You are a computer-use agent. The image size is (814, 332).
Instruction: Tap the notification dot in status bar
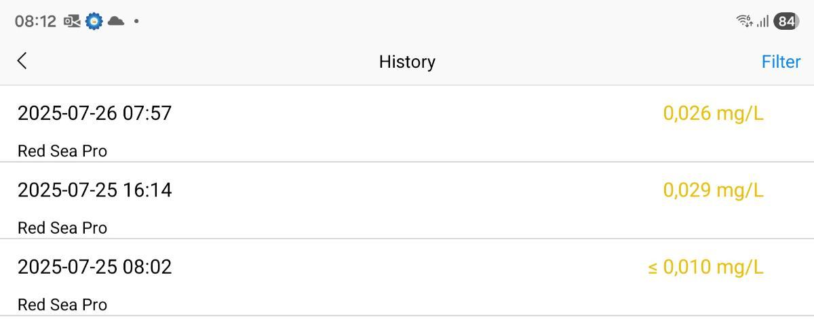click(136, 21)
